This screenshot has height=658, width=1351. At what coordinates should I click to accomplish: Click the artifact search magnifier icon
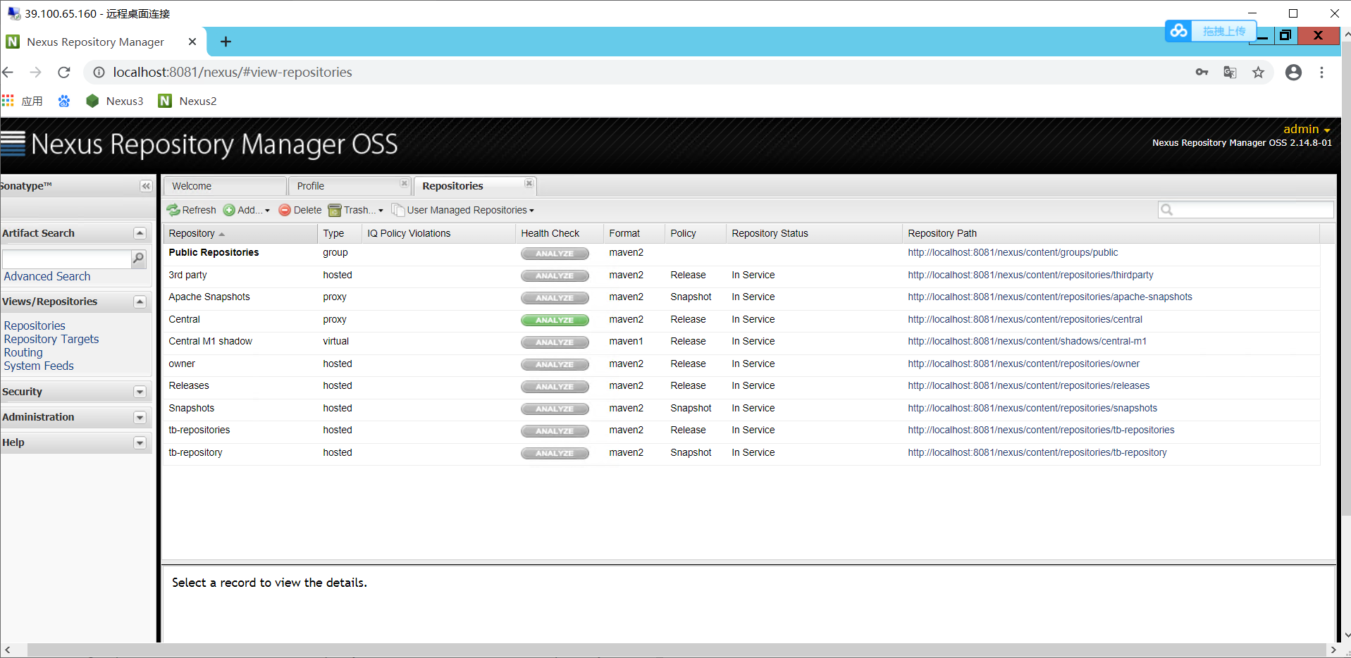[x=139, y=259]
